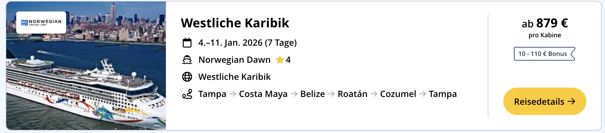Click the Westliche Karibik cruise title
This screenshot has width=605, height=133.
point(235,23)
